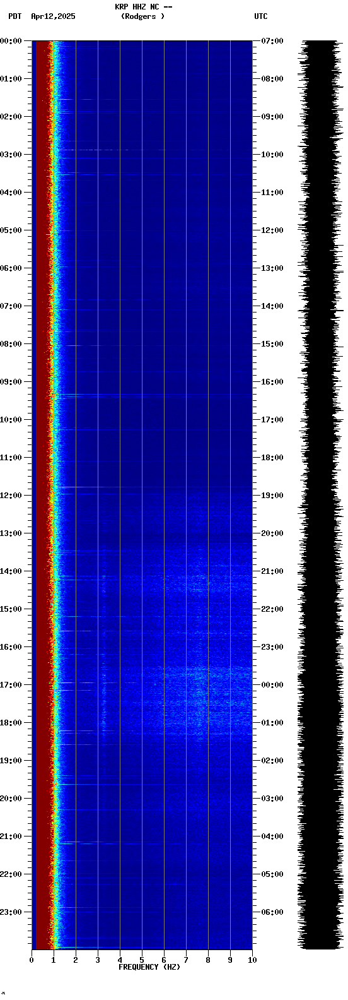Click the 1 Hz frequency tick label

click(54, 960)
